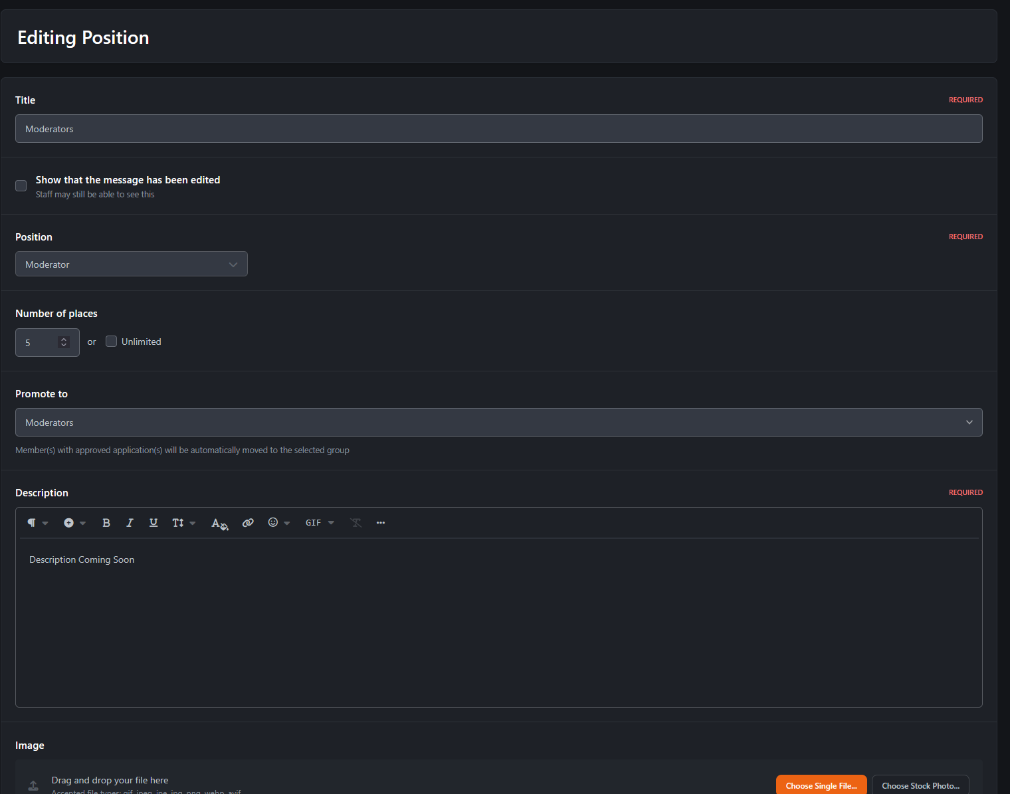Click the Promote to help text about approved applications
The height and width of the screenshot is (794, 1010).
pos(182,450)
